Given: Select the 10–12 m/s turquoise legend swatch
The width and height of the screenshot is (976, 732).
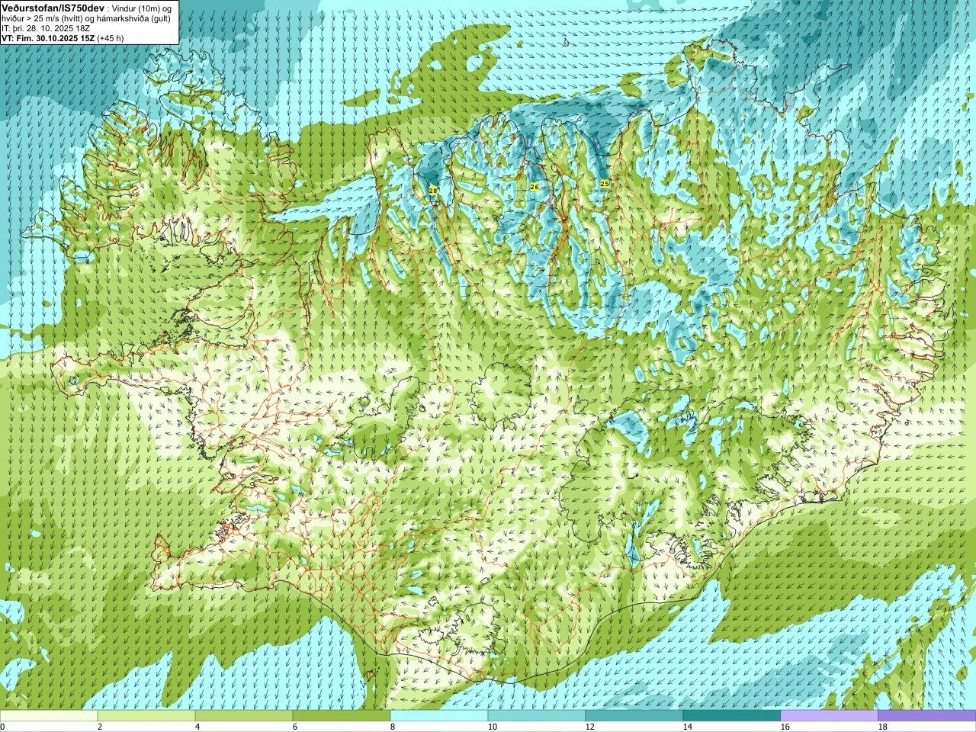Looking at the screenshot, I should (x=537, y=716).
